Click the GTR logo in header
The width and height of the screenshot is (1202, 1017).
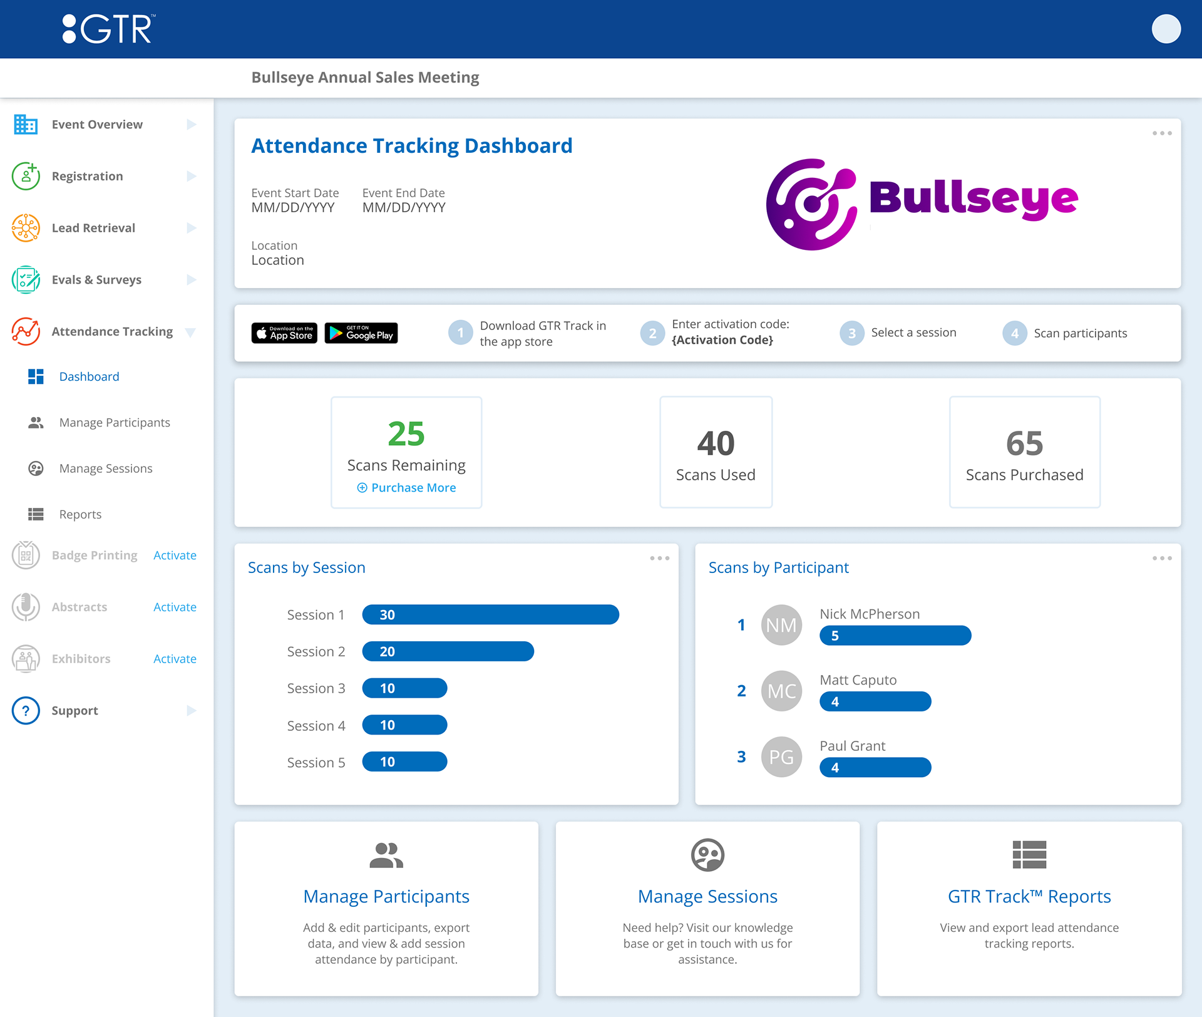coord(109,29)
